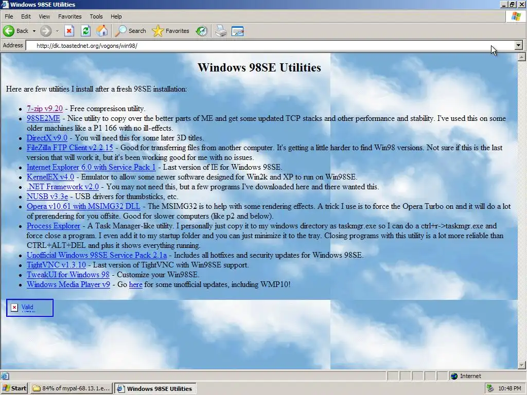Open the Forward history dropdown arrow

pyautogui.click(x=57, y=31)
